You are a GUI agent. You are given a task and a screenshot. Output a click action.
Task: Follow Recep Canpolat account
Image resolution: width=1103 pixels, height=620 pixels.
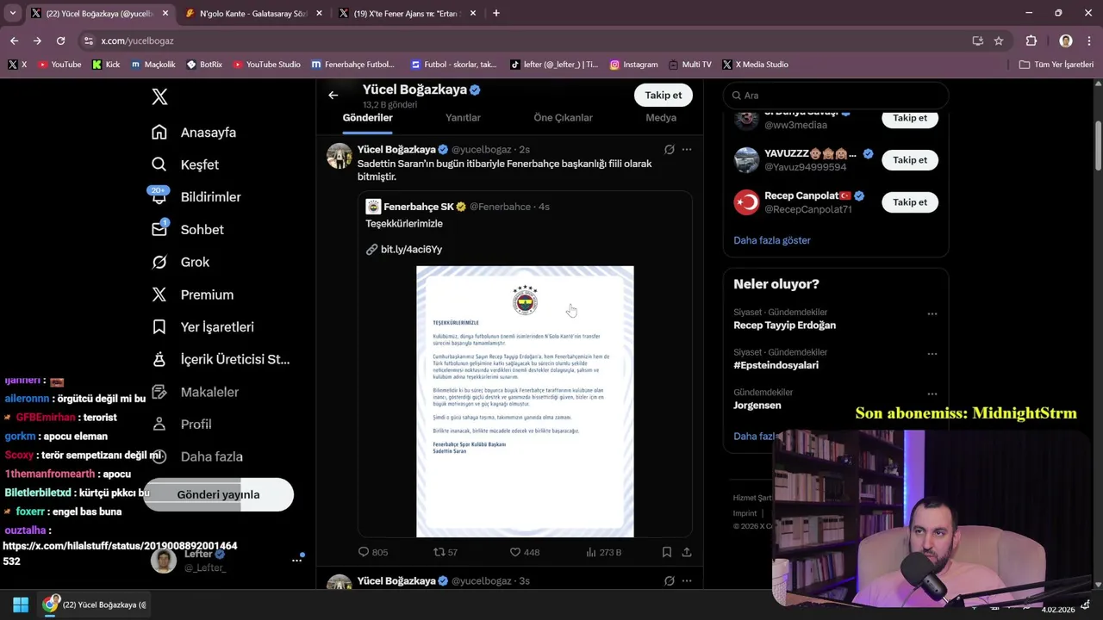click(x=910, y=202)
